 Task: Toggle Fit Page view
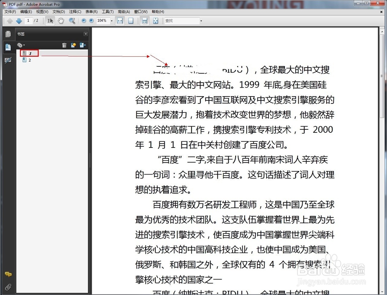[x=131, y=21]
